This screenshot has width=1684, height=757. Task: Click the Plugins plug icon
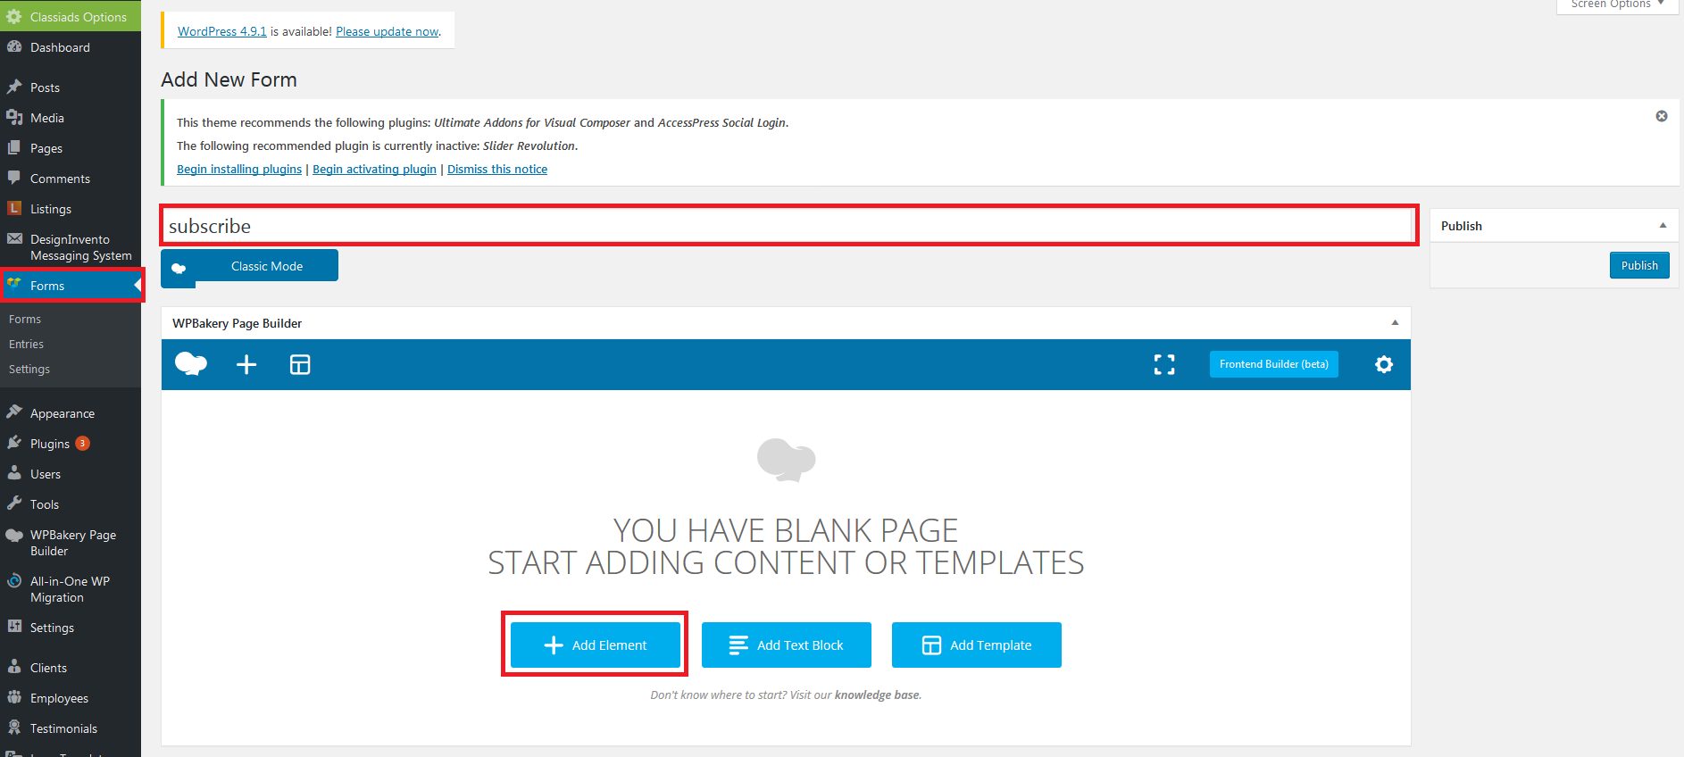click(14, 443)
